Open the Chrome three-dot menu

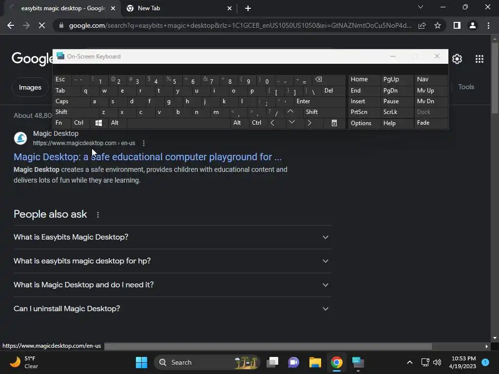(x=488, y=25)
